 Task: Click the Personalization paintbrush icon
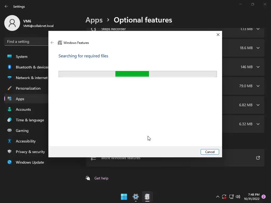(10, 88)
